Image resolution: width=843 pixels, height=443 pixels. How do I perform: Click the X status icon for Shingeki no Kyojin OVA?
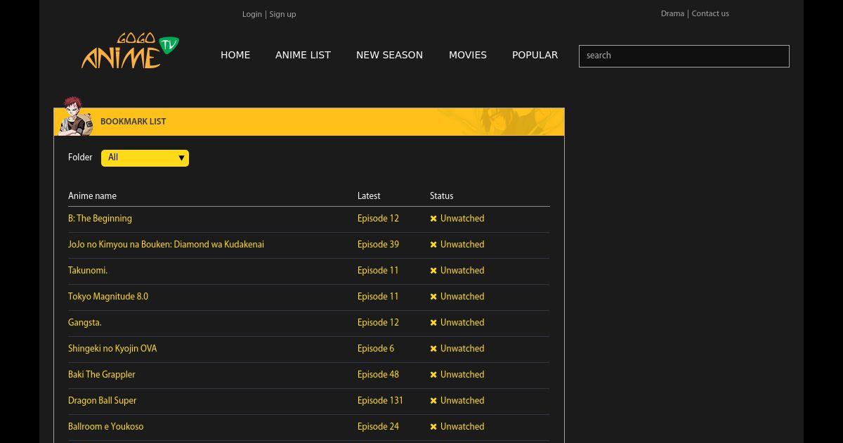click(x=433, y=349)
